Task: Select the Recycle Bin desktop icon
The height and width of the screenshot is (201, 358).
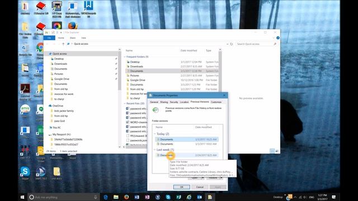Action: tap(25, 50)
